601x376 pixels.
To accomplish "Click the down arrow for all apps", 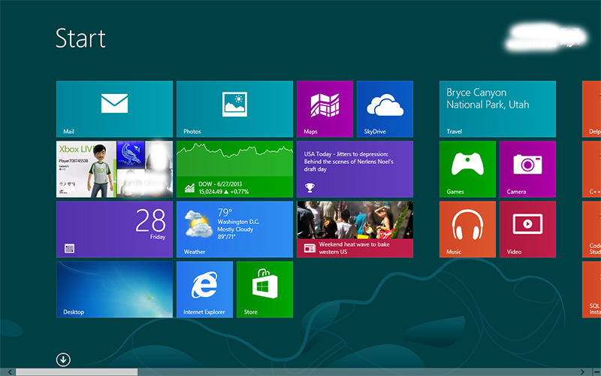I will pos(63,359).
